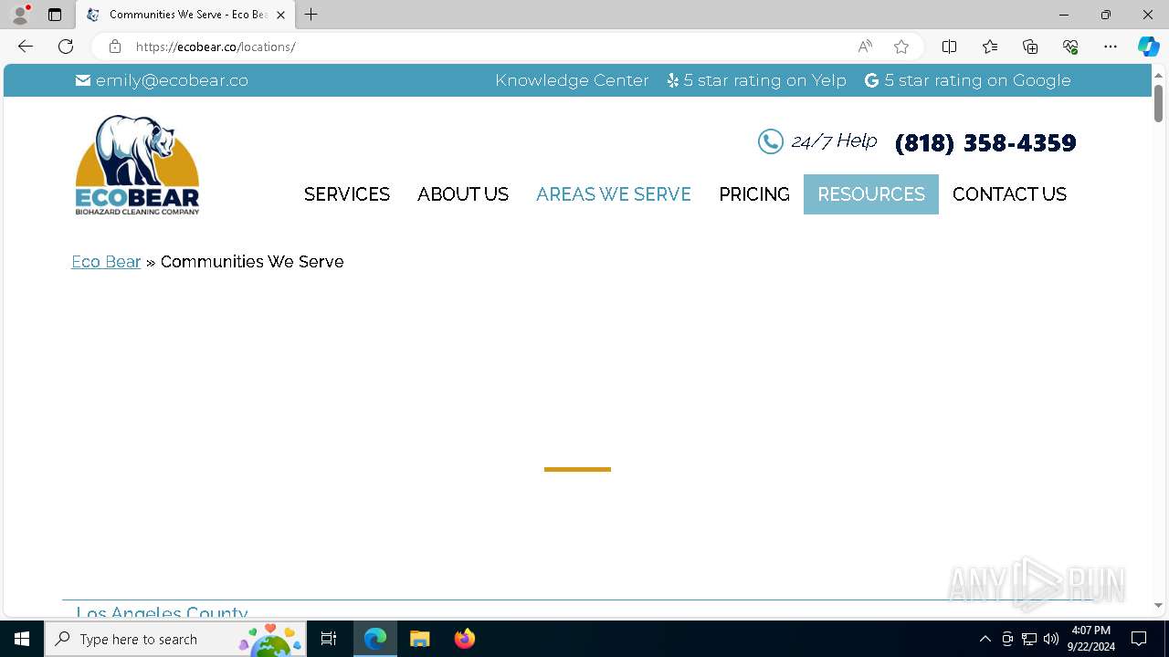Screen dimensions: 1169x657
Task: Launch Firefox from taskbar
Action: pyautogui.click(x=465, y=639)
